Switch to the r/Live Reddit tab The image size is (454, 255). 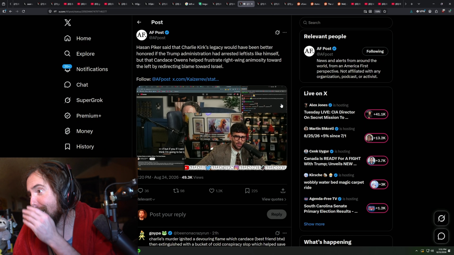302,4
